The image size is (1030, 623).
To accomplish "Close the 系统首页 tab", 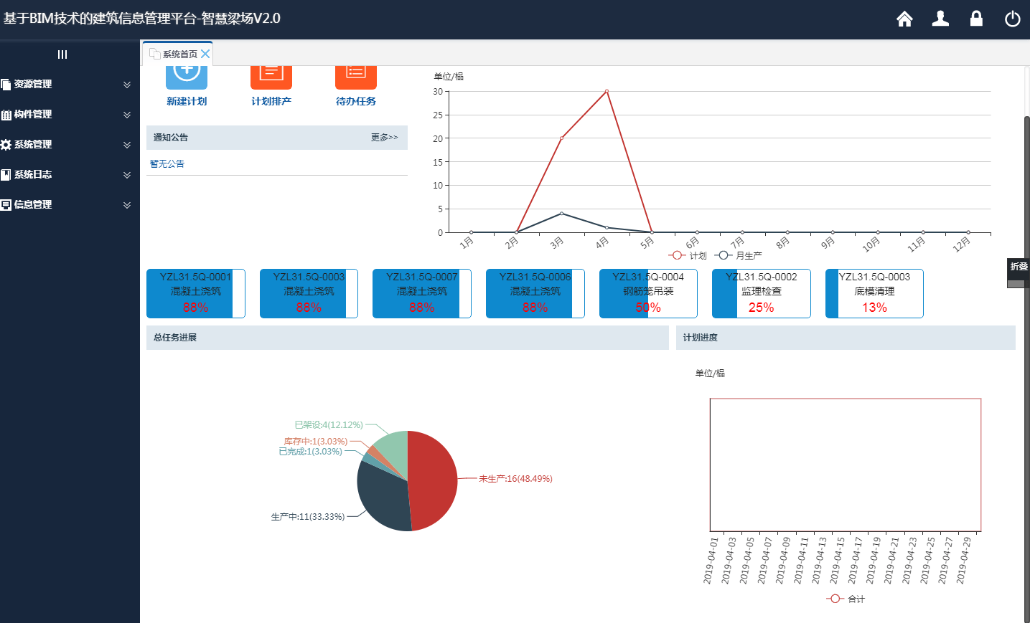I will pyautogui.click(x=205, y=54).
